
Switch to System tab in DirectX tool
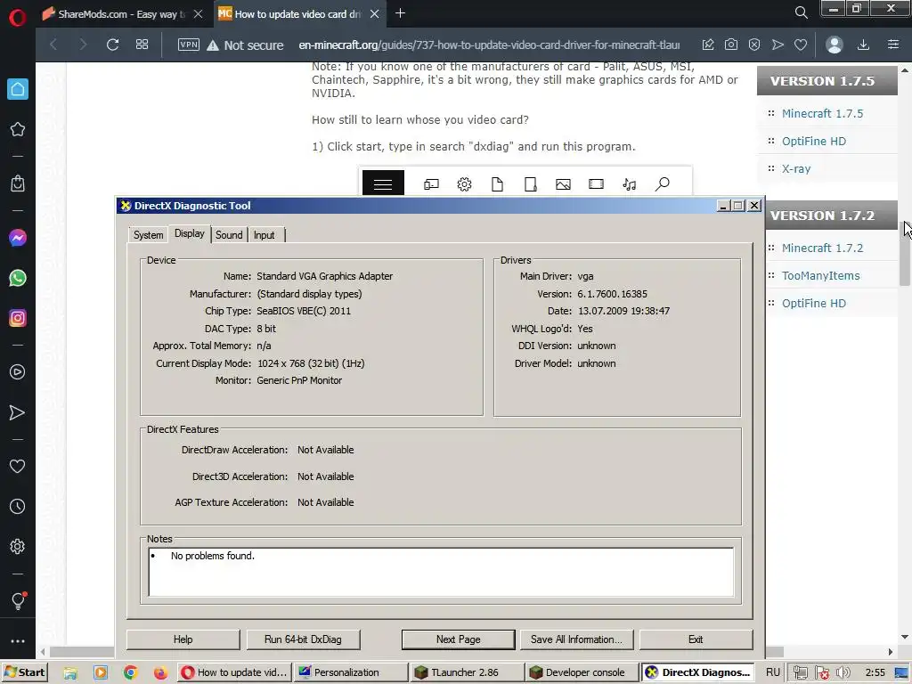coord(149,235)
